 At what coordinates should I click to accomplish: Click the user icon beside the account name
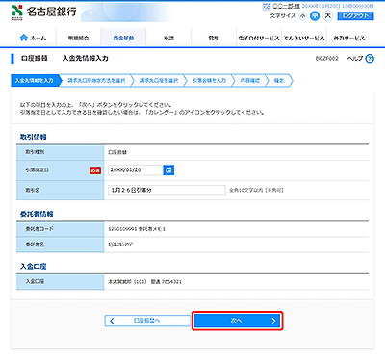267,6
